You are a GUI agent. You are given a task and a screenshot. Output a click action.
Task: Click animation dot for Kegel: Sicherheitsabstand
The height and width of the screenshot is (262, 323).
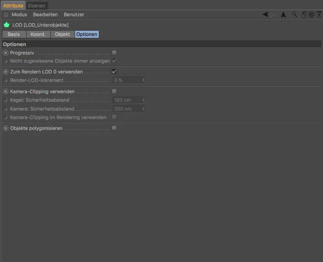point(6,100)
